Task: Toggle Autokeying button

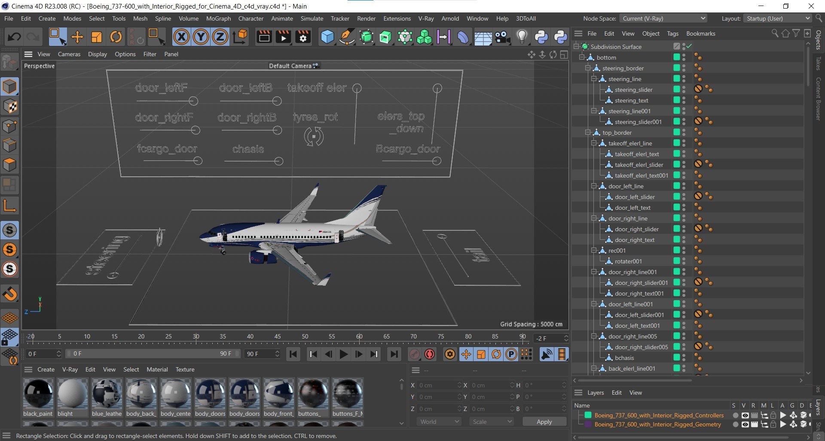Action: coord(430,354)
